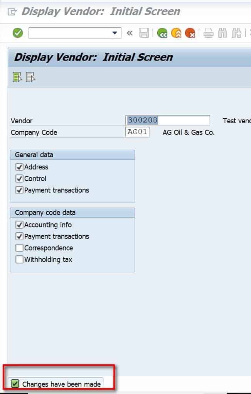This screenshot has height=394, width=251.
Task: Click the Vendor number input field
Action: click(x=168, y=121)
